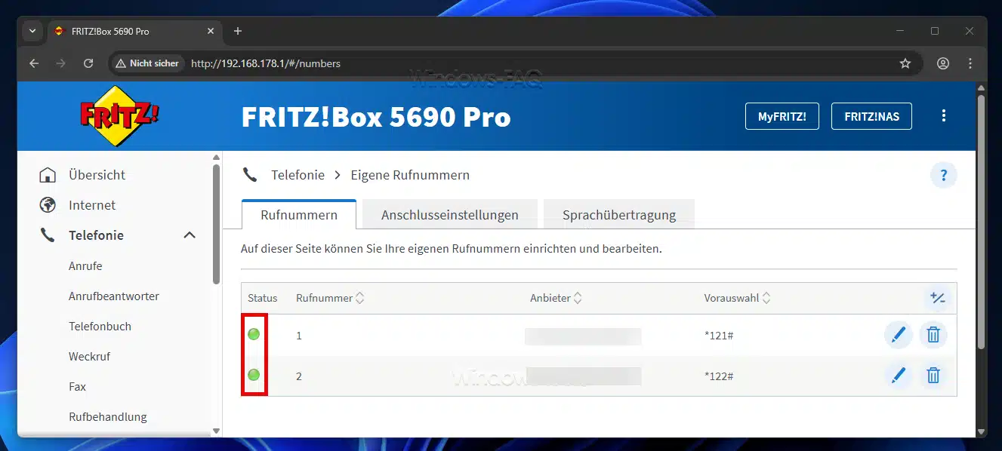Image resolution: width=1002 pixels, height=451 pixels.
Task: Open the help question mark icon
Action: click(943, 176)
